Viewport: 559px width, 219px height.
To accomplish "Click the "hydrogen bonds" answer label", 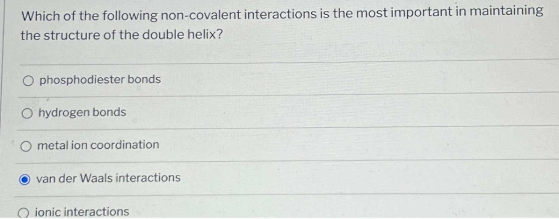I will (x=82, y=112).
